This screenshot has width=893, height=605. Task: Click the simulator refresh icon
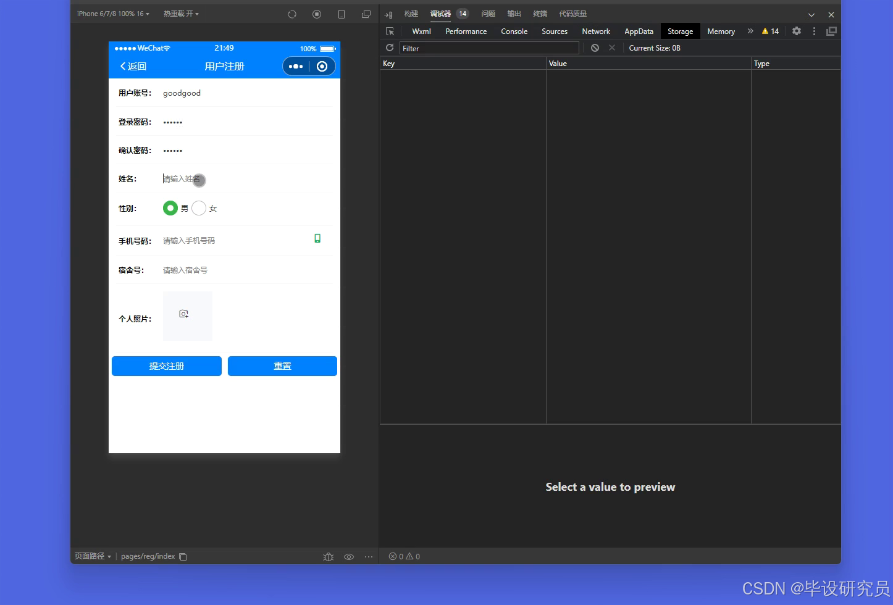point(292,14)
